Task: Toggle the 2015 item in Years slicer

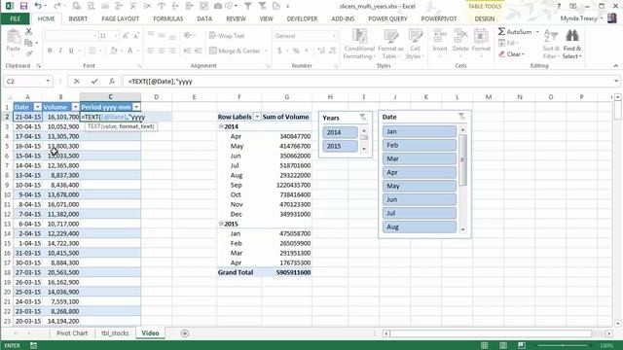Action: click(x=340, y=146)
